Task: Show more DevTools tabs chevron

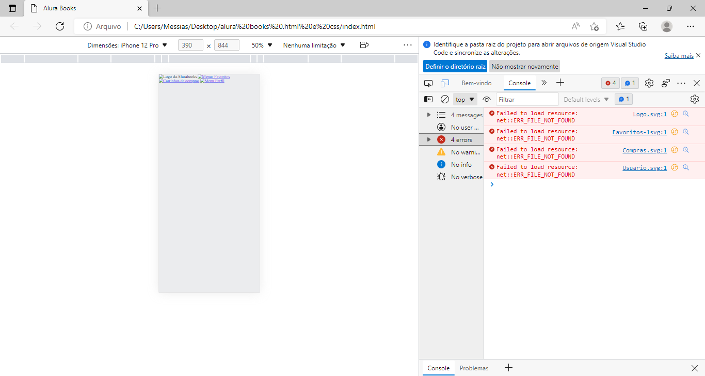Action: [x=544, y=83]
